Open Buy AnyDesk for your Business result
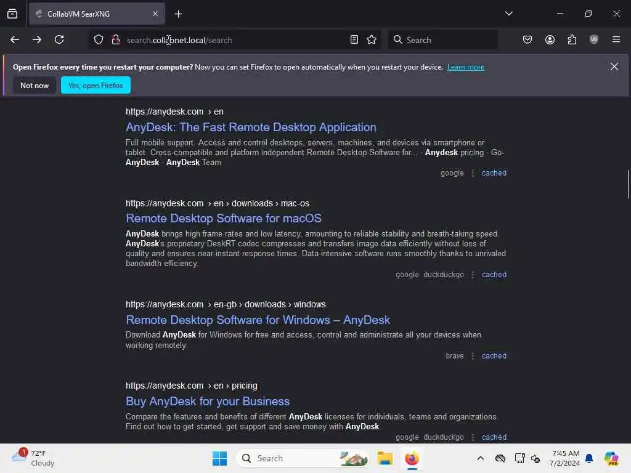 pos(208,401)
